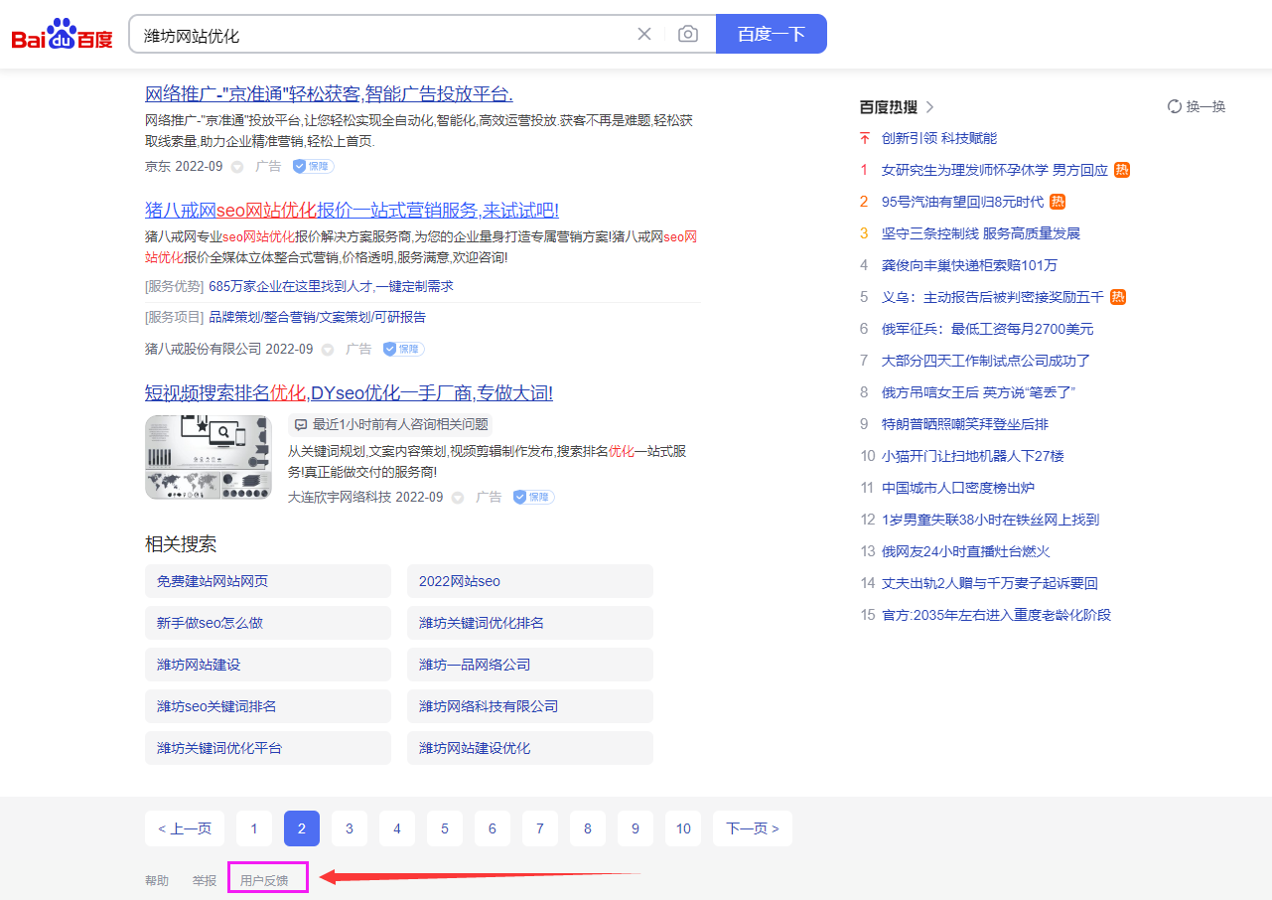Go to results page 9

[x=636, y=828]
